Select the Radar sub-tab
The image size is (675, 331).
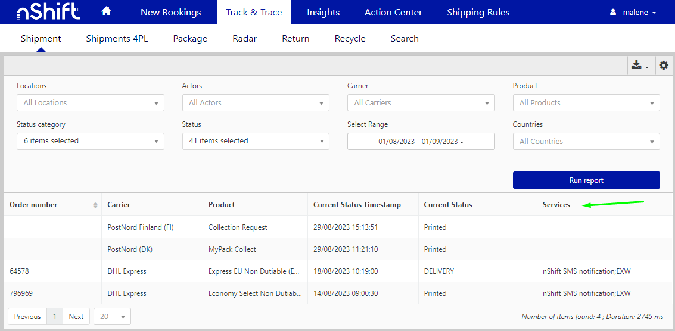[x=244, y=39]
